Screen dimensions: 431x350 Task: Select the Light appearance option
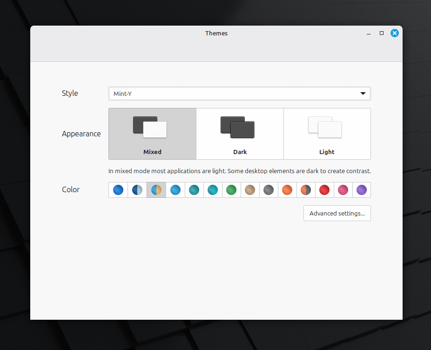[327, 134]
